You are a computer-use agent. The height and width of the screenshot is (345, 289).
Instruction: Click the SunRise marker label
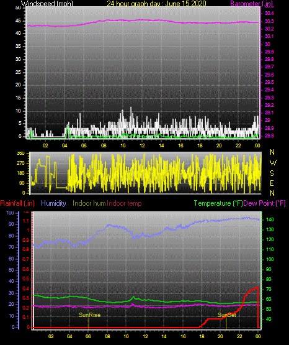(89, 315)
